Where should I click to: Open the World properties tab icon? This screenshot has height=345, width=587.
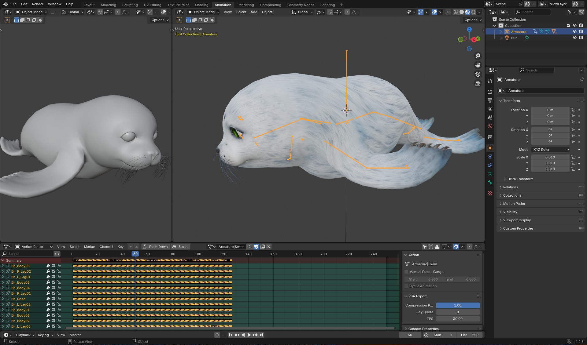(490, 126)
